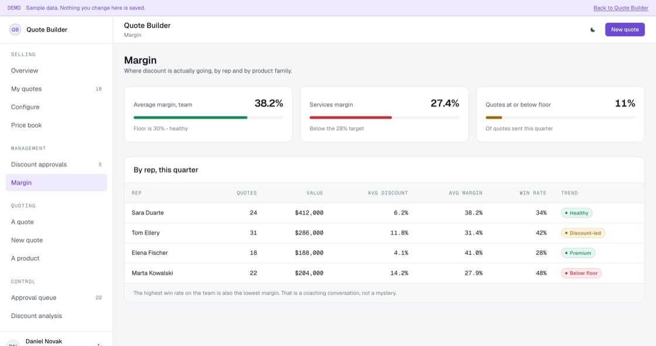The image size is (656, 346).
Task: Click the Below the 28% target caption
Action: (x=336, y=128)
